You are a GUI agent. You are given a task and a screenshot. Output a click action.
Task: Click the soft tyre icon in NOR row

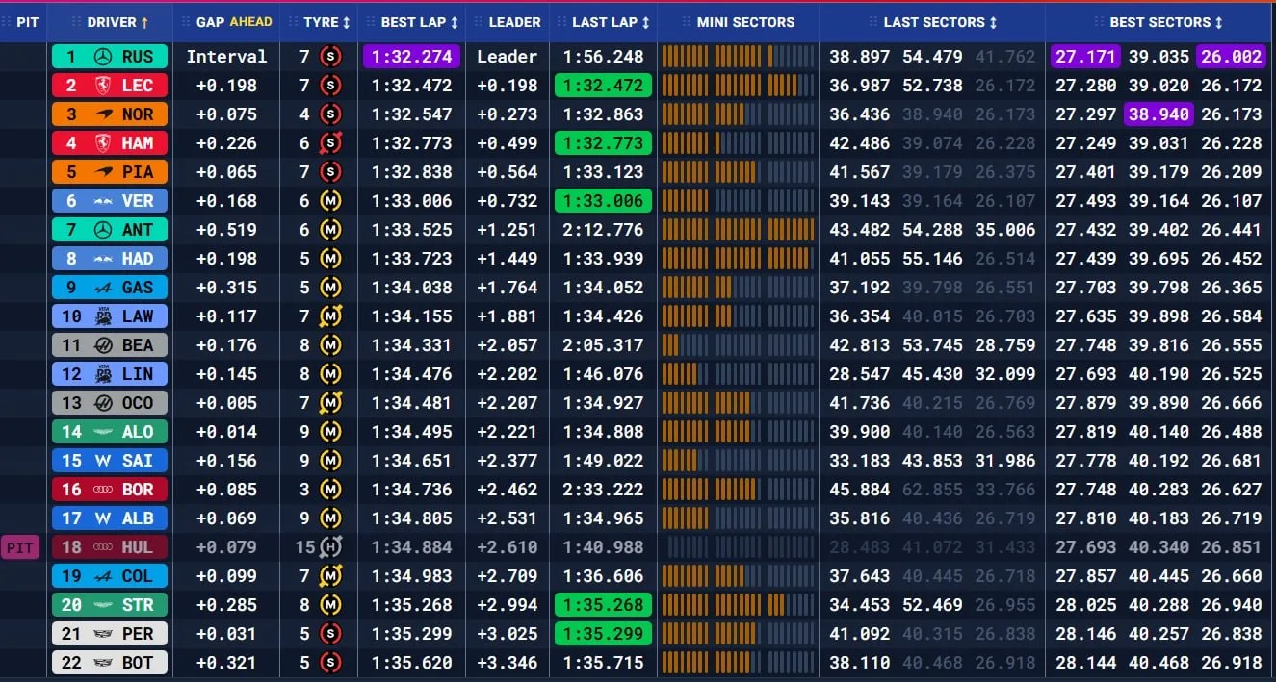pyautogui.click(x=330, y=114)
